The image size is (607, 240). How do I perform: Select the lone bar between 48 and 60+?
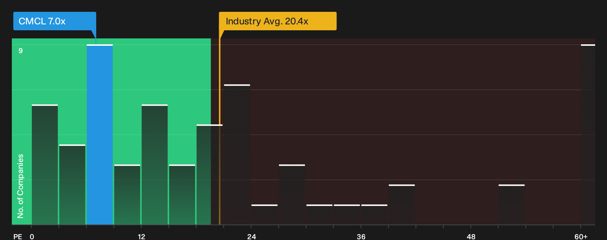[512, 204]
